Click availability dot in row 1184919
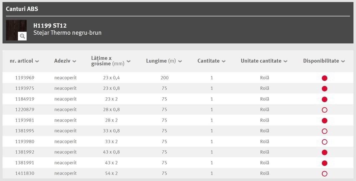The width and height of the screenshot is (356, 181). point(324,99)
